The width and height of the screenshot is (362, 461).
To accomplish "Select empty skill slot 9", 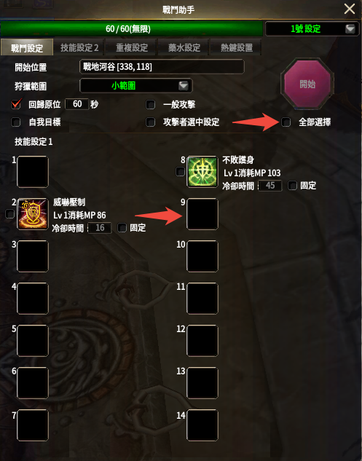I will 202,213.
